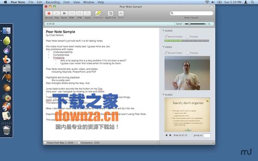Click the 'by Chad Sellers' line
This screenshot has height=161, width=258.
[x=55, y=35]
